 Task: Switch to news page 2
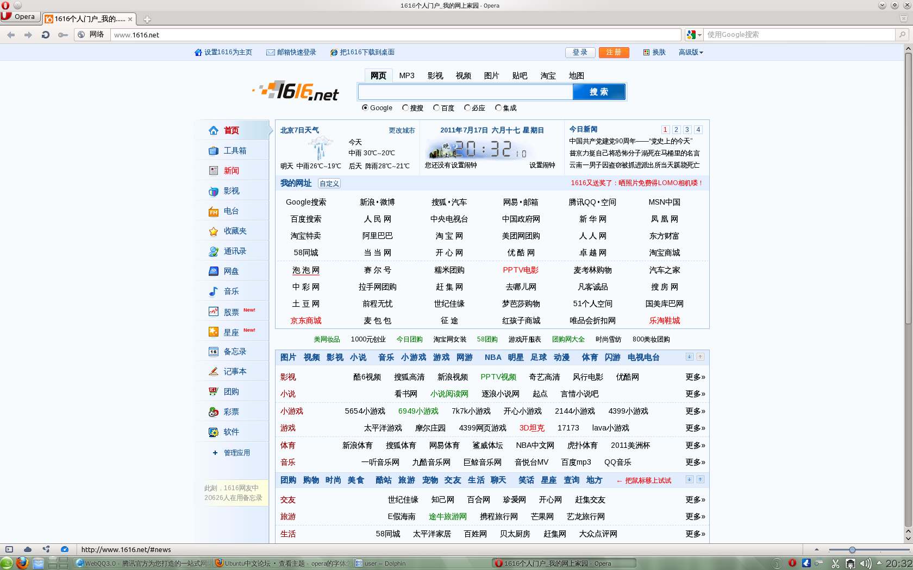pos(676,129)
